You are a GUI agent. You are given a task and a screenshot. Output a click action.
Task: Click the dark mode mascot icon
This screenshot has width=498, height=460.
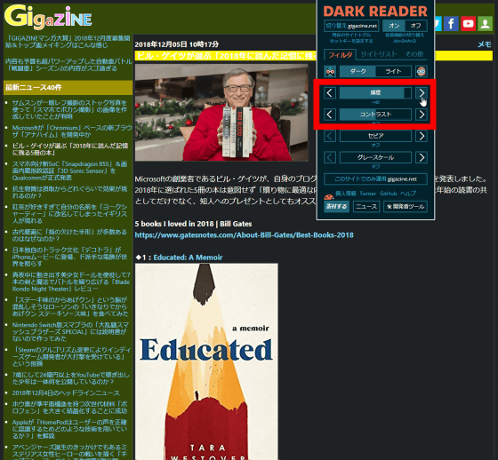point(330,71)
